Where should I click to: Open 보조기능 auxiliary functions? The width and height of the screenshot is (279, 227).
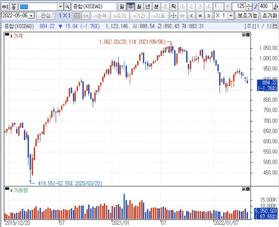[247, 16]
